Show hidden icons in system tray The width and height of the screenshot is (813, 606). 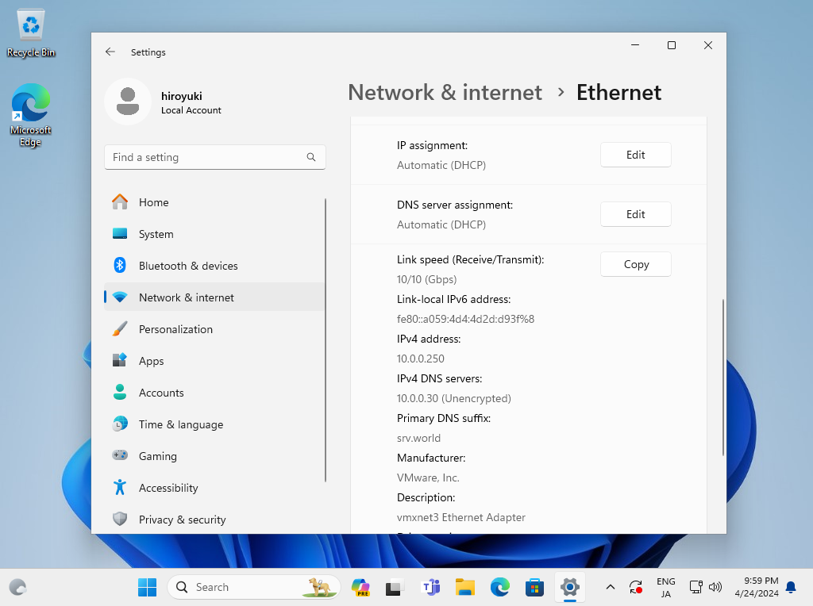tap(610, 587)
